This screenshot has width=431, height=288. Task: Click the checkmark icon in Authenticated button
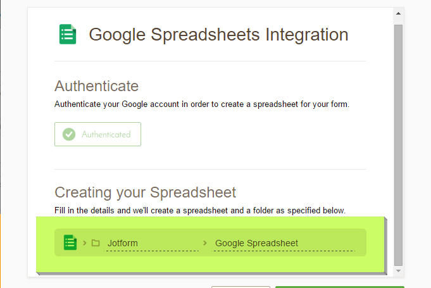[x=69, y=134]
